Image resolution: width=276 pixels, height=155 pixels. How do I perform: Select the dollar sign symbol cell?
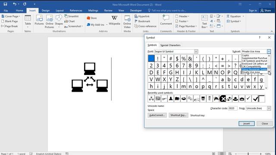point(177,59)
